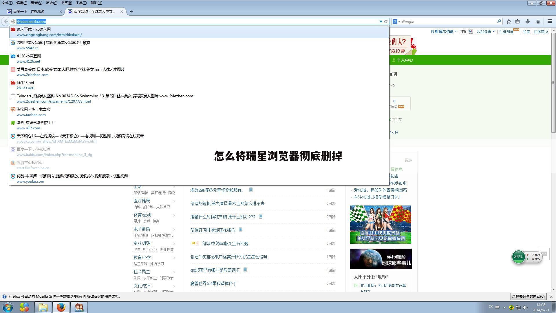
Task: Click the back navigation arrow button
Action: point(6,21)
